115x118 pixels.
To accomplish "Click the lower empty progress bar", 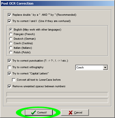I will (x=57, y=101).
